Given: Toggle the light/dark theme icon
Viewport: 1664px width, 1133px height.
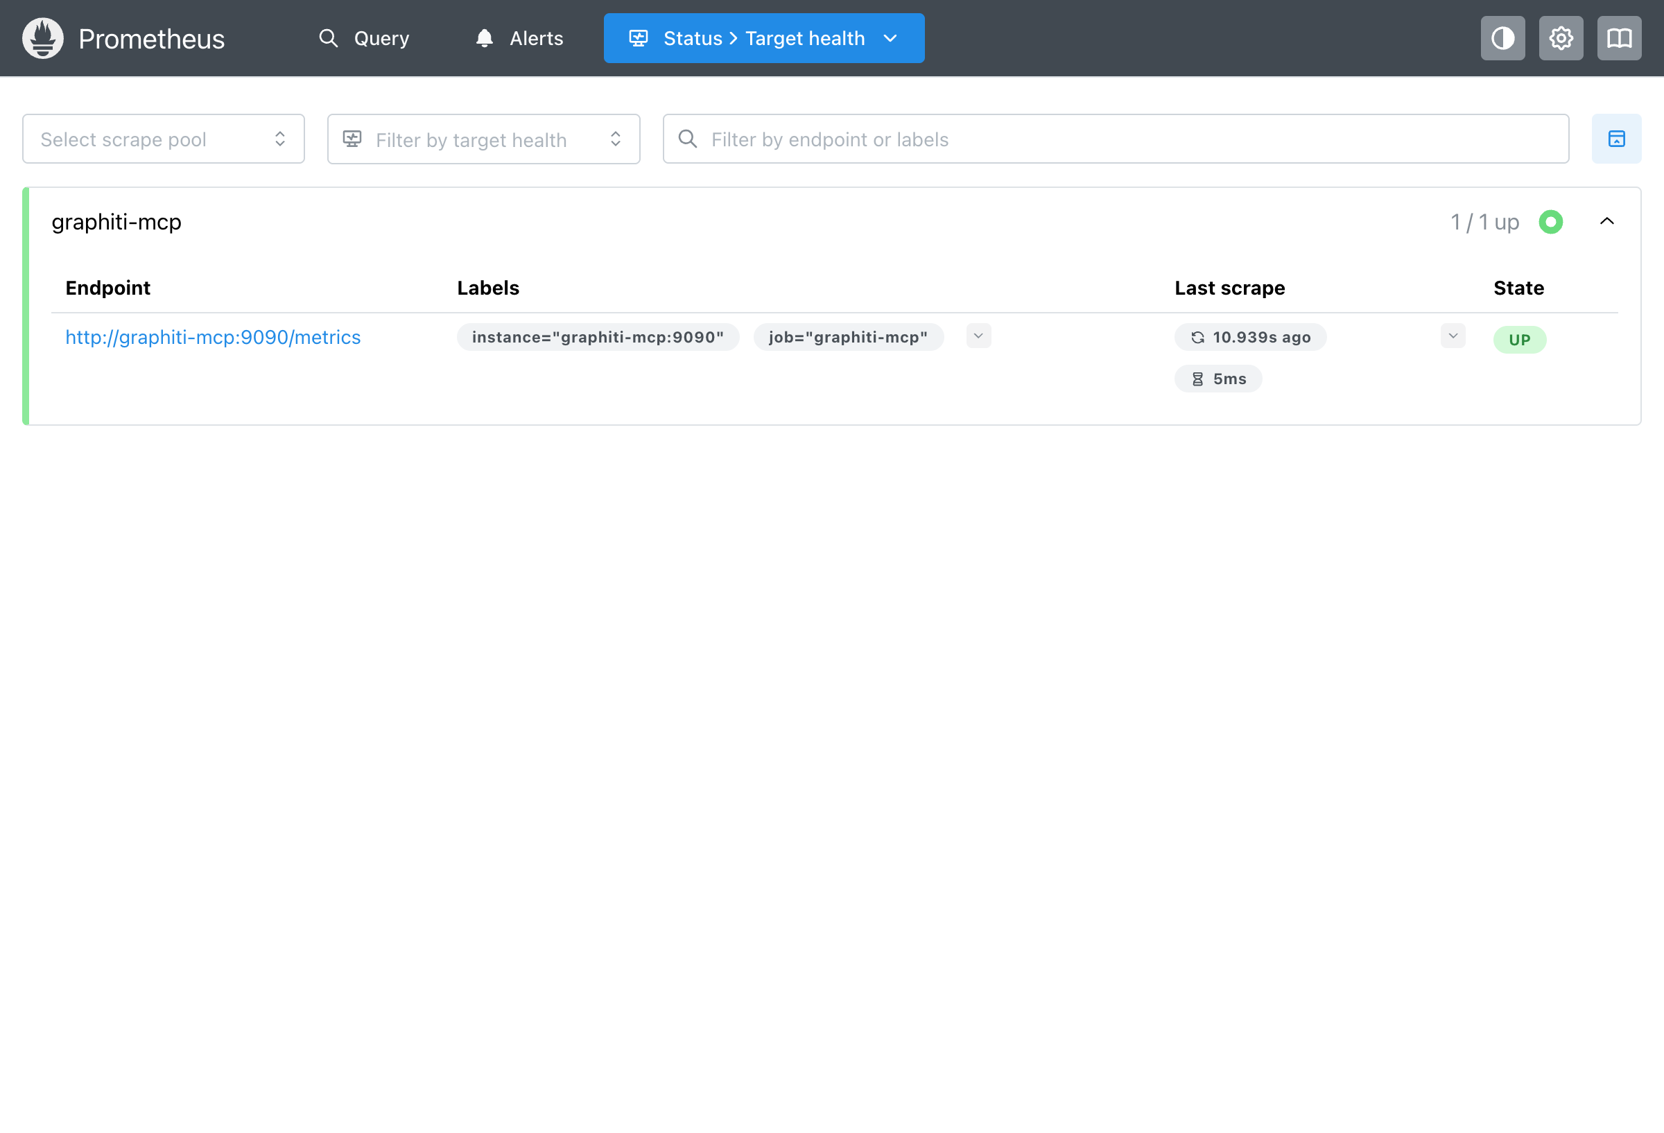Looking at the screenshot, I should click(1502, 38).
